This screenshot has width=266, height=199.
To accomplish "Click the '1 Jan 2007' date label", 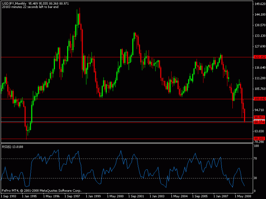I will (221, 196).
